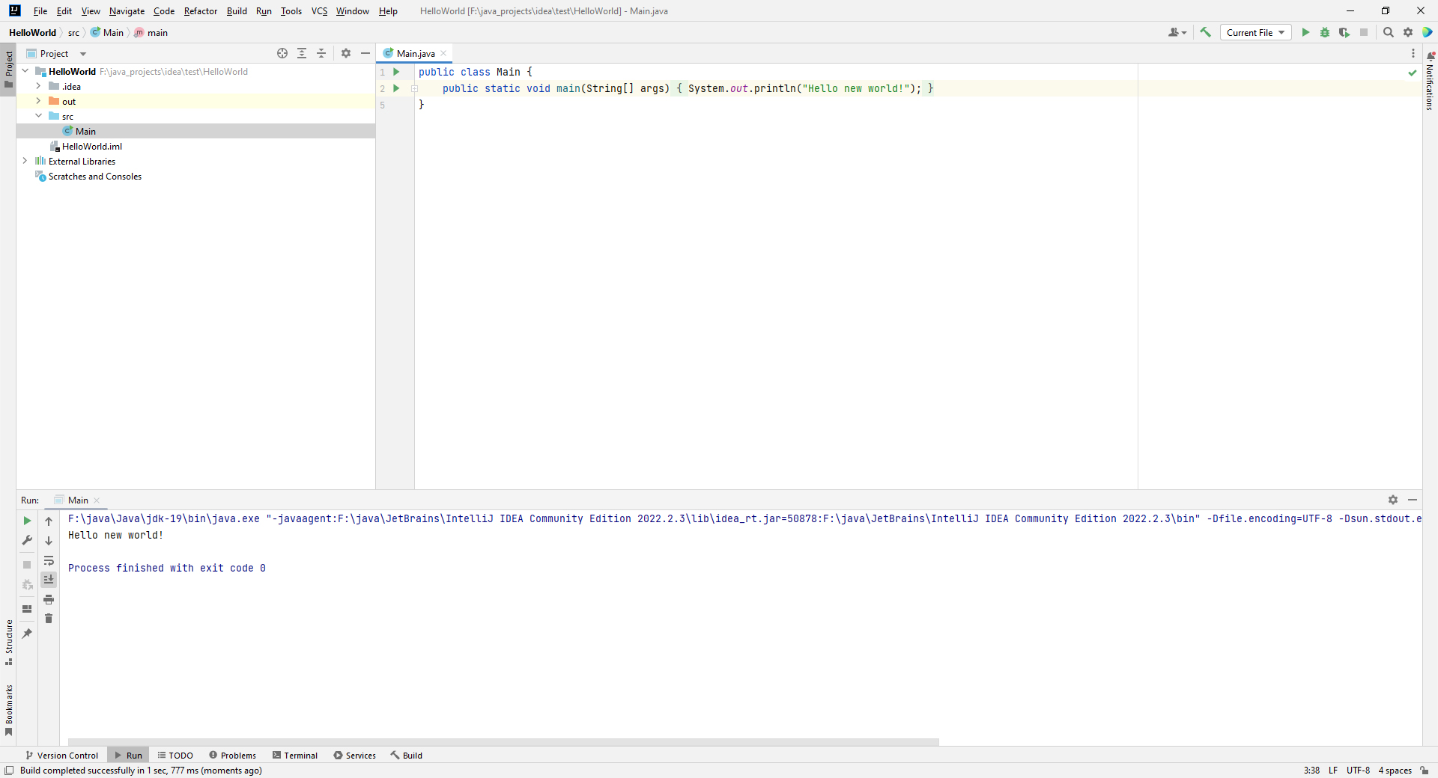Click the LF line separator widget
The image size is (1438, 778).
1333,771
